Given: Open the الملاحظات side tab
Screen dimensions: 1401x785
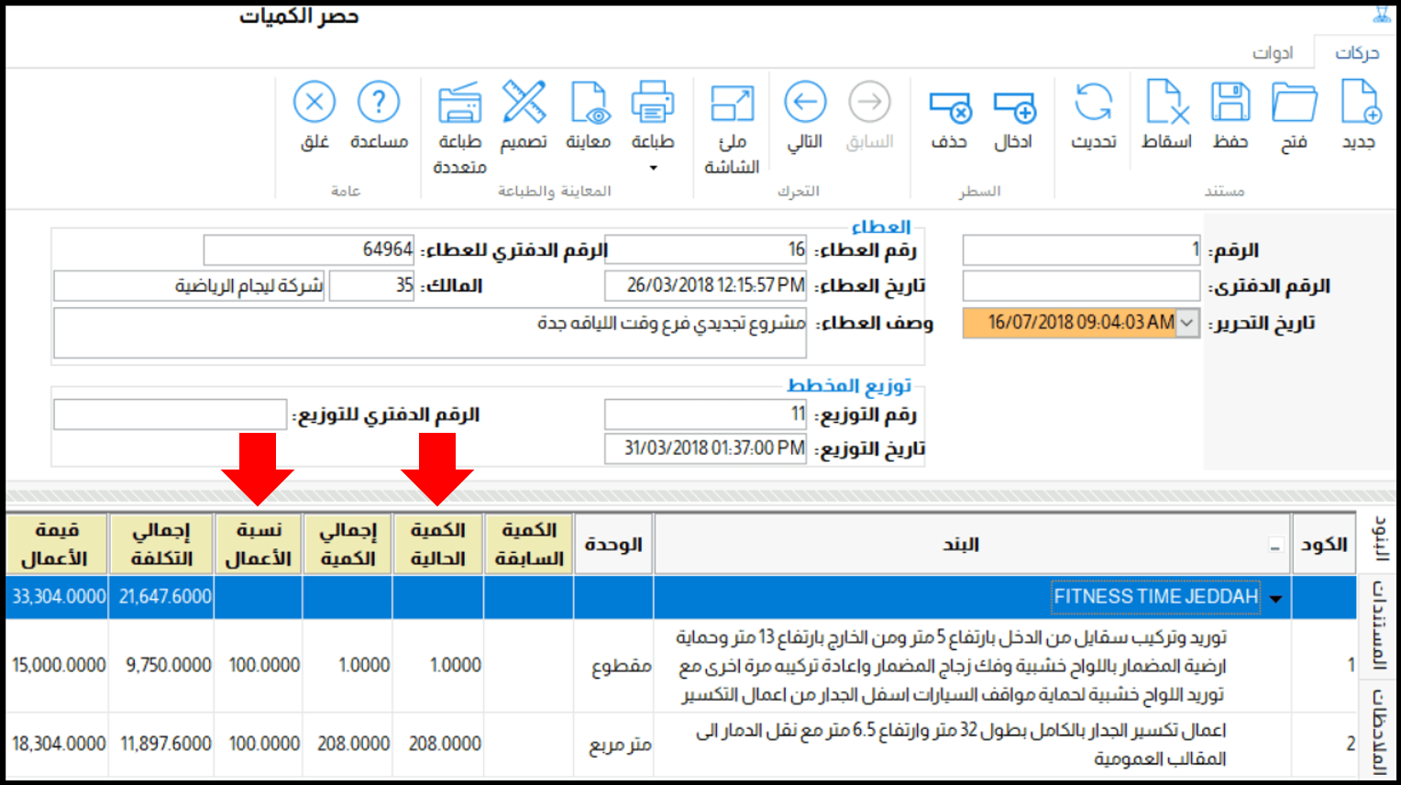Looking at the screenshot, I should click(x=1379, y=731).
